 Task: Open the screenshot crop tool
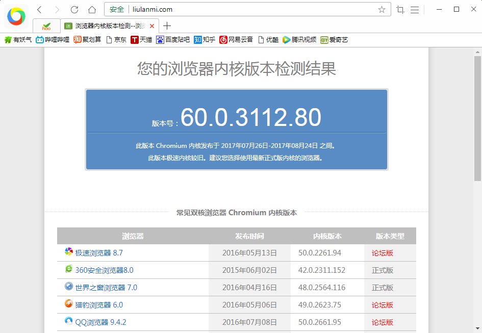pyautogui.click(x=400, y=10)
